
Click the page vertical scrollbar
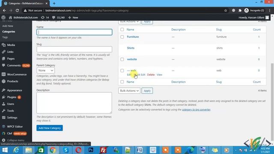272,102
